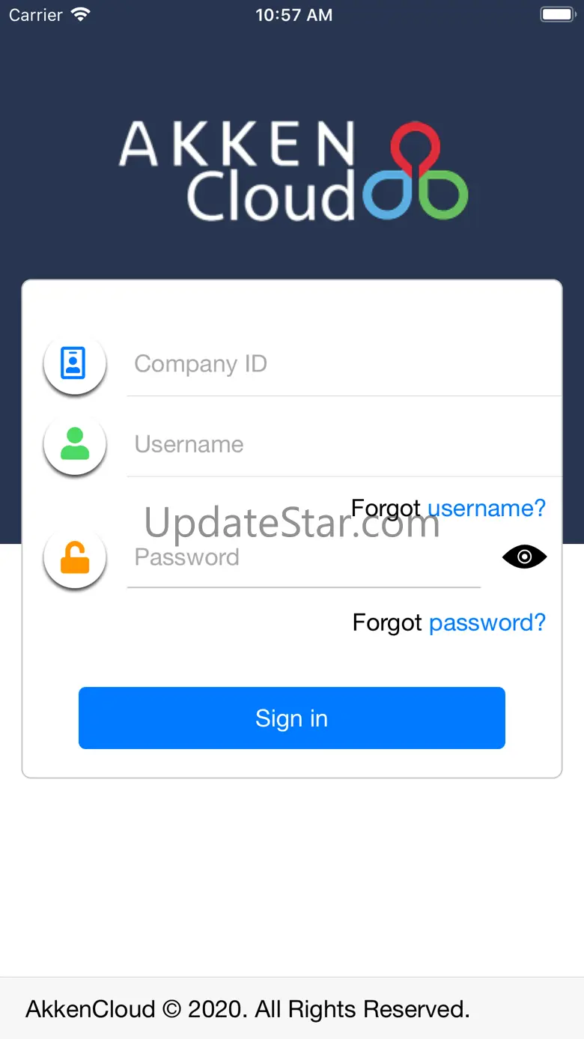Viewport: 584px width, 1039px height.
Task: Tap the blue Sign in button
Action: pos(292,718)
